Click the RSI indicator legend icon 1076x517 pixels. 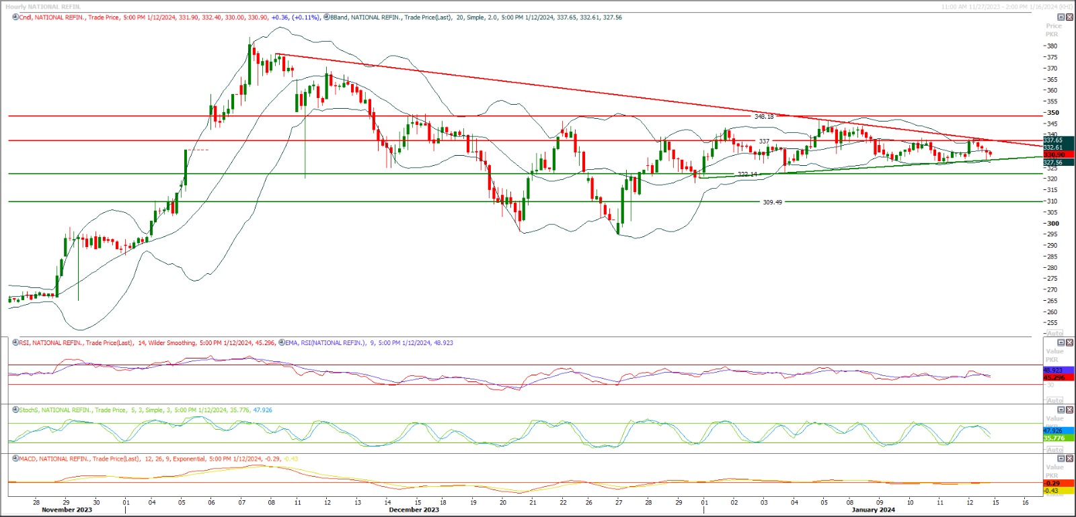[15, 343]
